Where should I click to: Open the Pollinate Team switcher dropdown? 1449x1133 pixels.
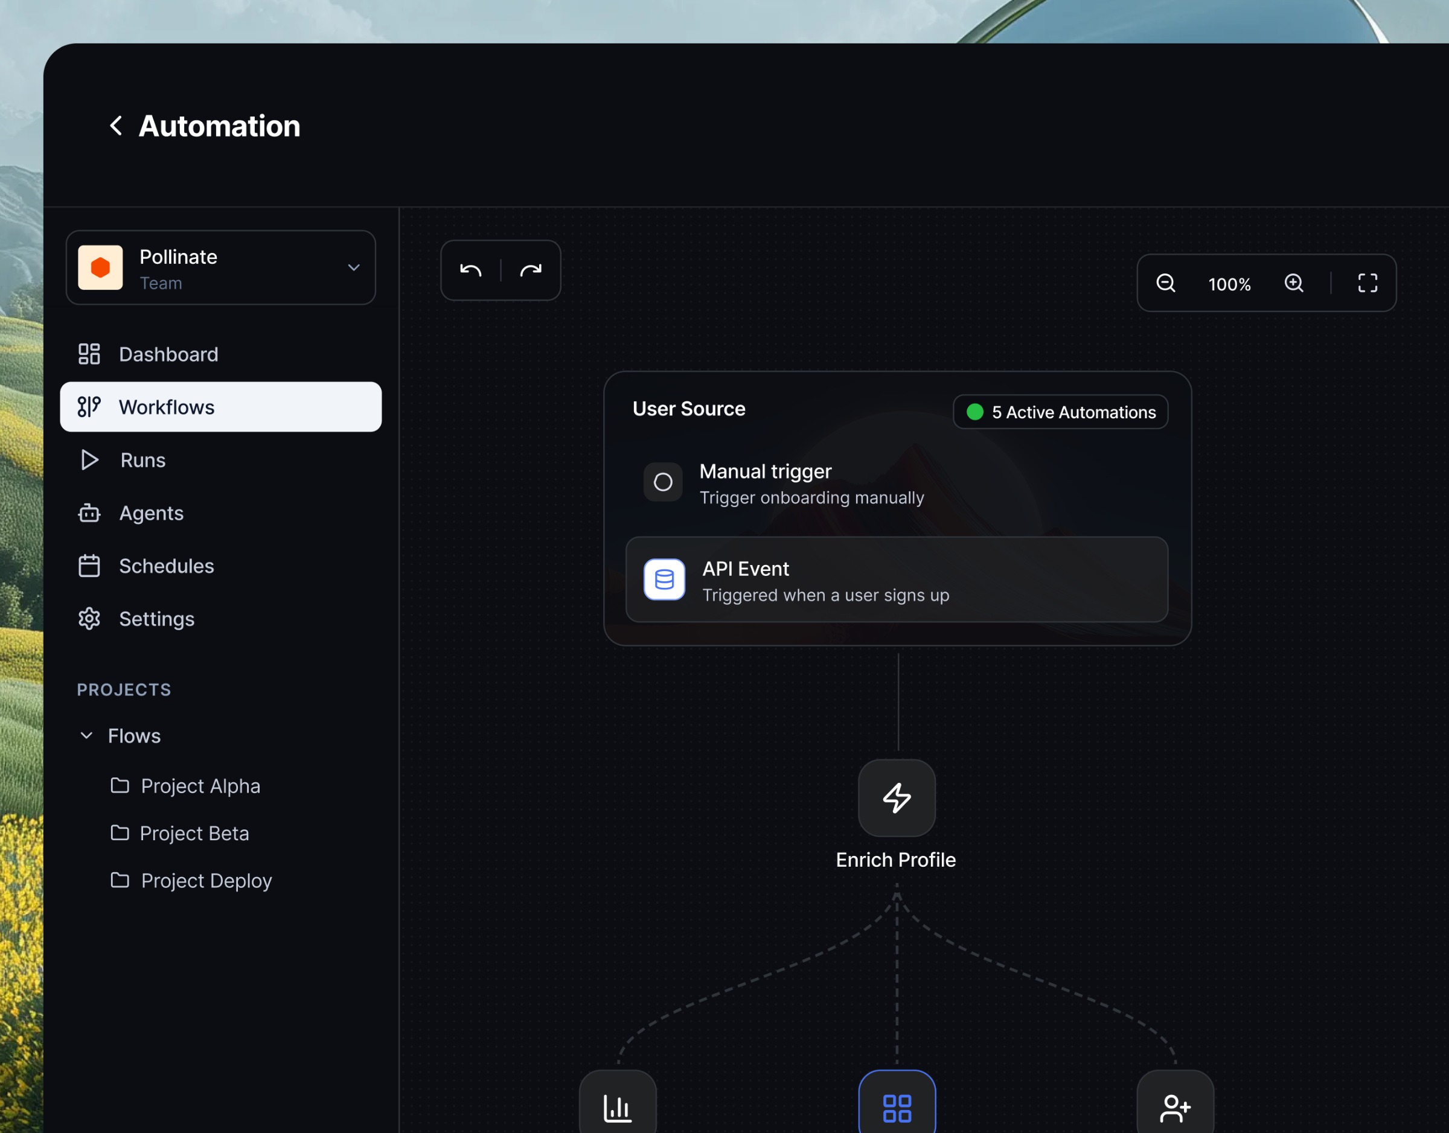coord(221,267)
